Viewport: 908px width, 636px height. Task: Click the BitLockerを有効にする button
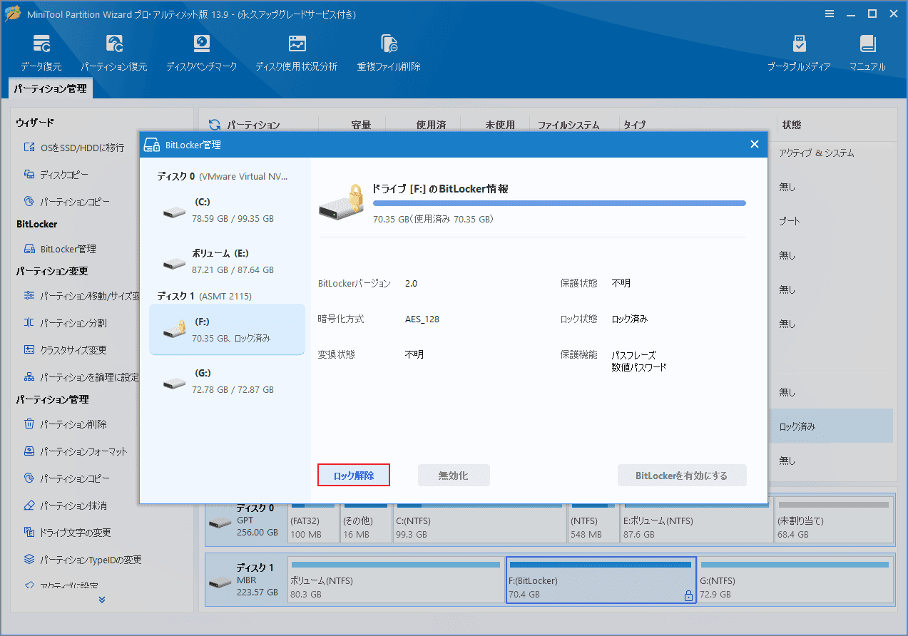coord(682,476)
